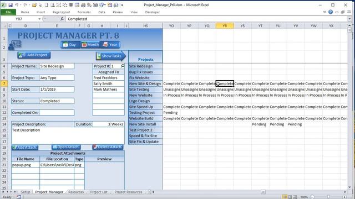Click the horizontal scrollbar thumb

[263, 192]
